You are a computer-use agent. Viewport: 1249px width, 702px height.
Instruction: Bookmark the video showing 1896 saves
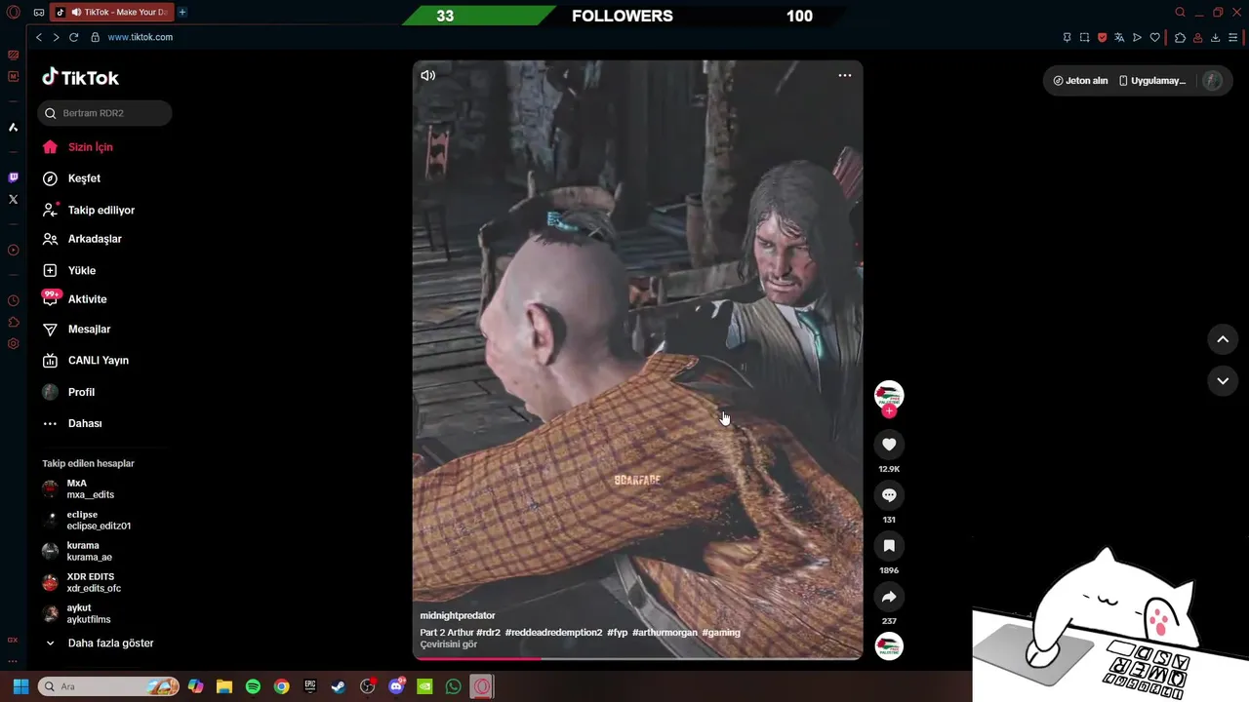point(889,546)
